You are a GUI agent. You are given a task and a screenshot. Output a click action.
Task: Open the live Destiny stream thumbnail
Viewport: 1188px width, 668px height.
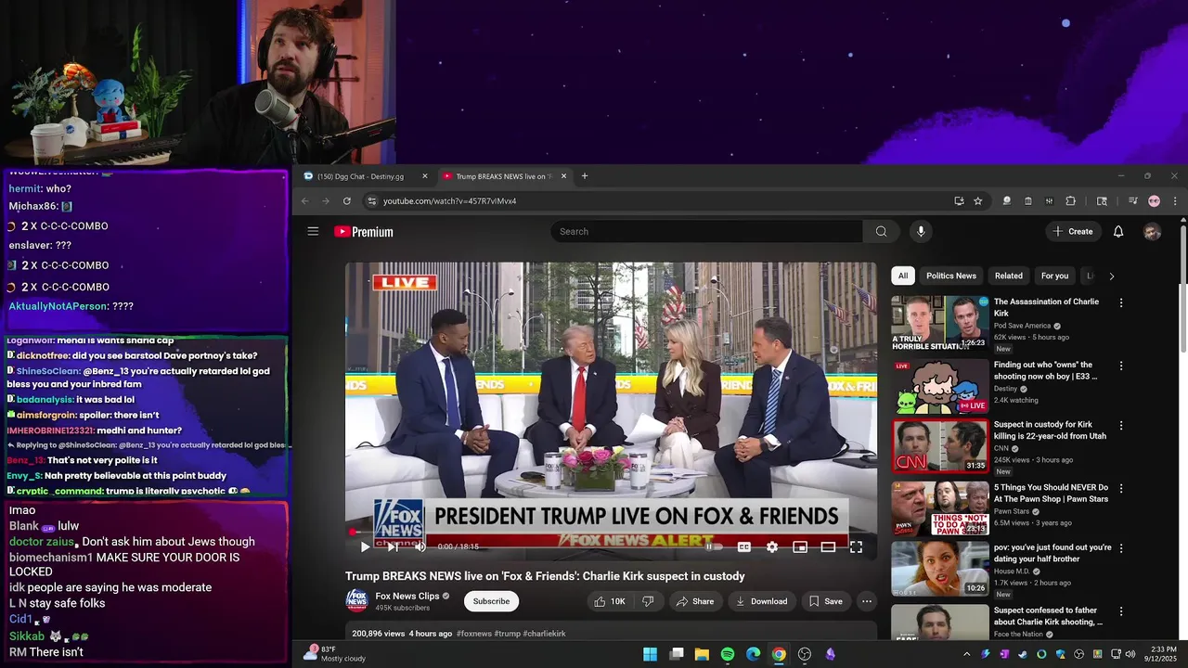(x=939, y=385)
